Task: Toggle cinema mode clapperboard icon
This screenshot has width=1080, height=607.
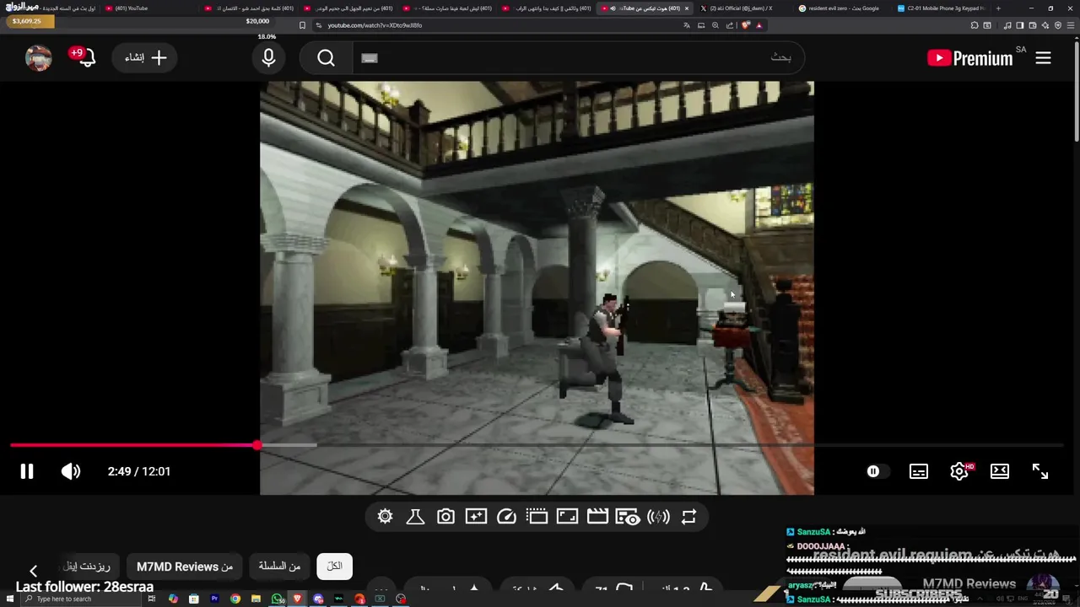Action: [x=597, y=517]
